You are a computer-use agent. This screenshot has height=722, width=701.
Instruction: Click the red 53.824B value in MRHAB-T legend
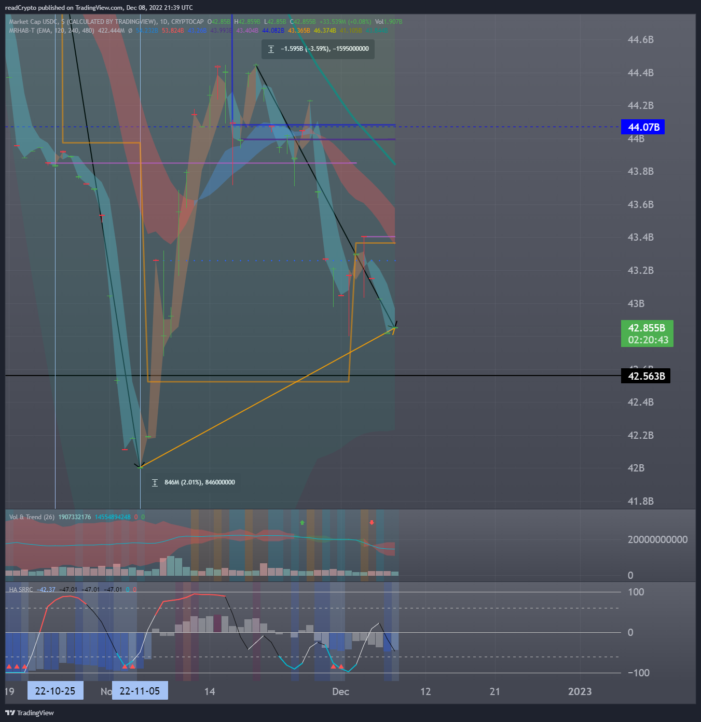(x=173, y=31)
